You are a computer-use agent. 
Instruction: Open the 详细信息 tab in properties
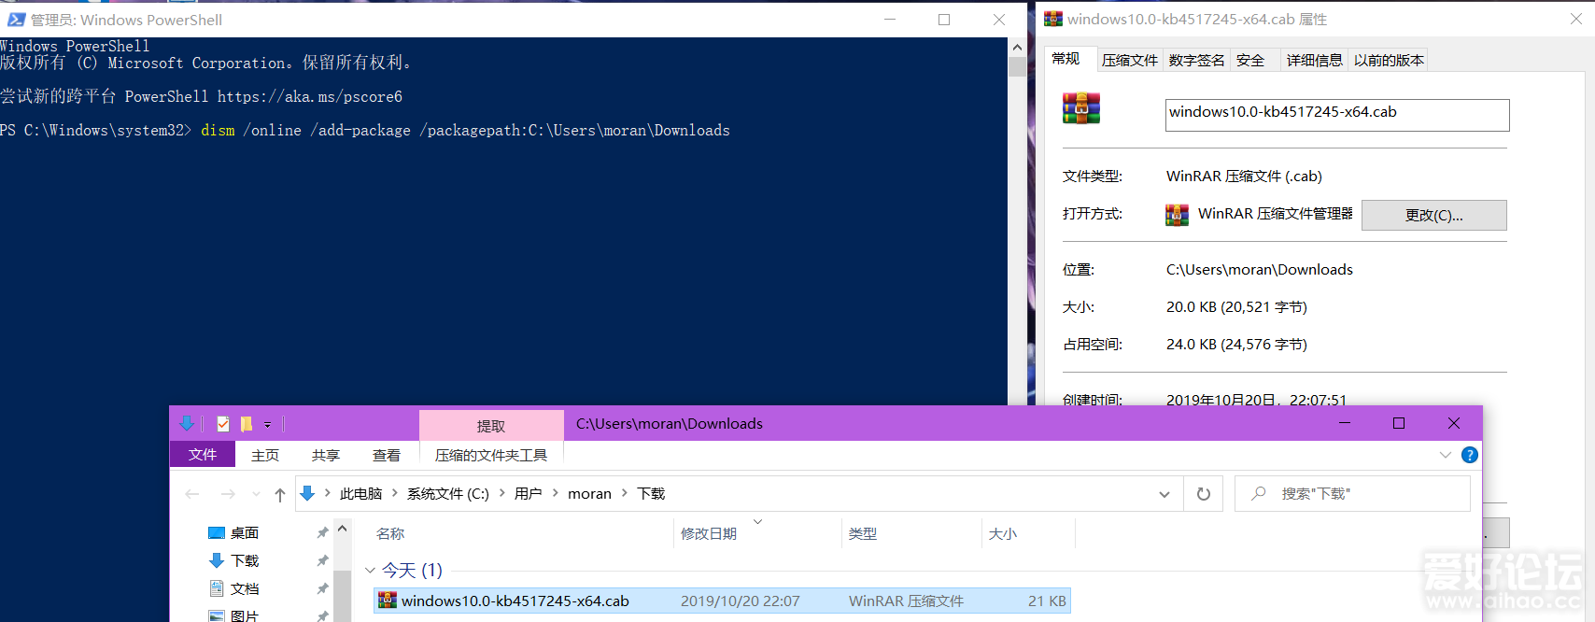1315,61
